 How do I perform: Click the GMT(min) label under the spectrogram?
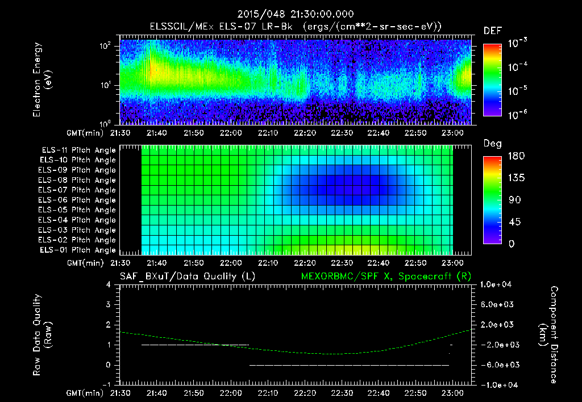click(85, 133)
